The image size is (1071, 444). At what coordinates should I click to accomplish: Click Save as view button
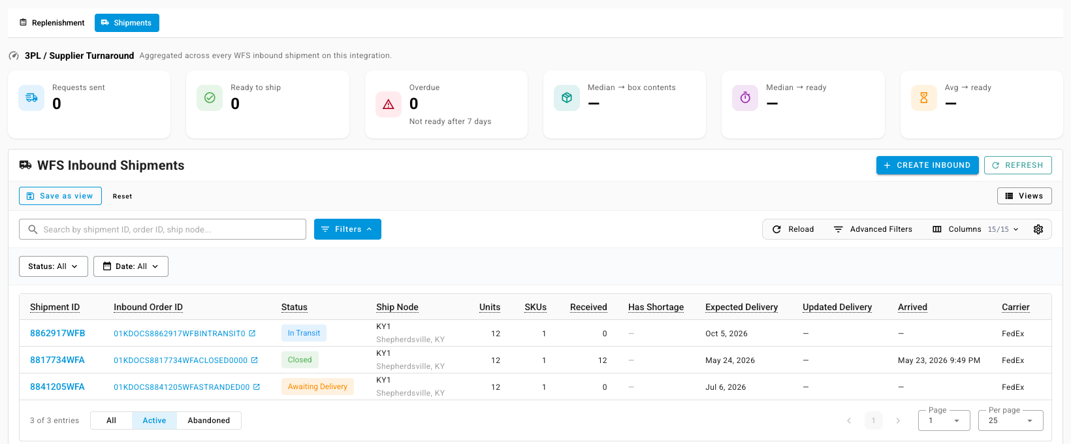60,196
